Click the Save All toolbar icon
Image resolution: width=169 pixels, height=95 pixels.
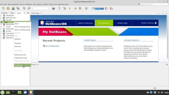coord(18,8)
